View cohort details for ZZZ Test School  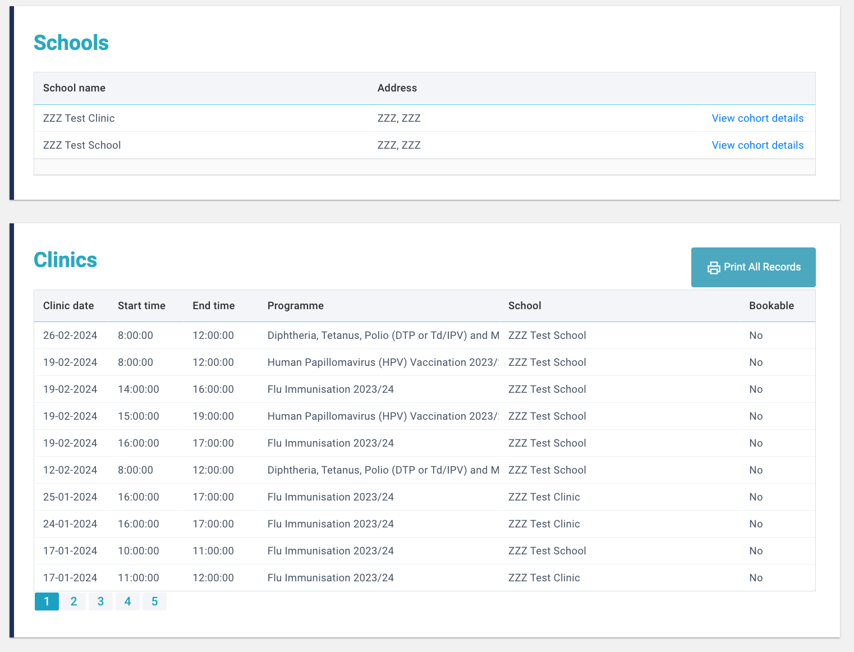point(757,145)
